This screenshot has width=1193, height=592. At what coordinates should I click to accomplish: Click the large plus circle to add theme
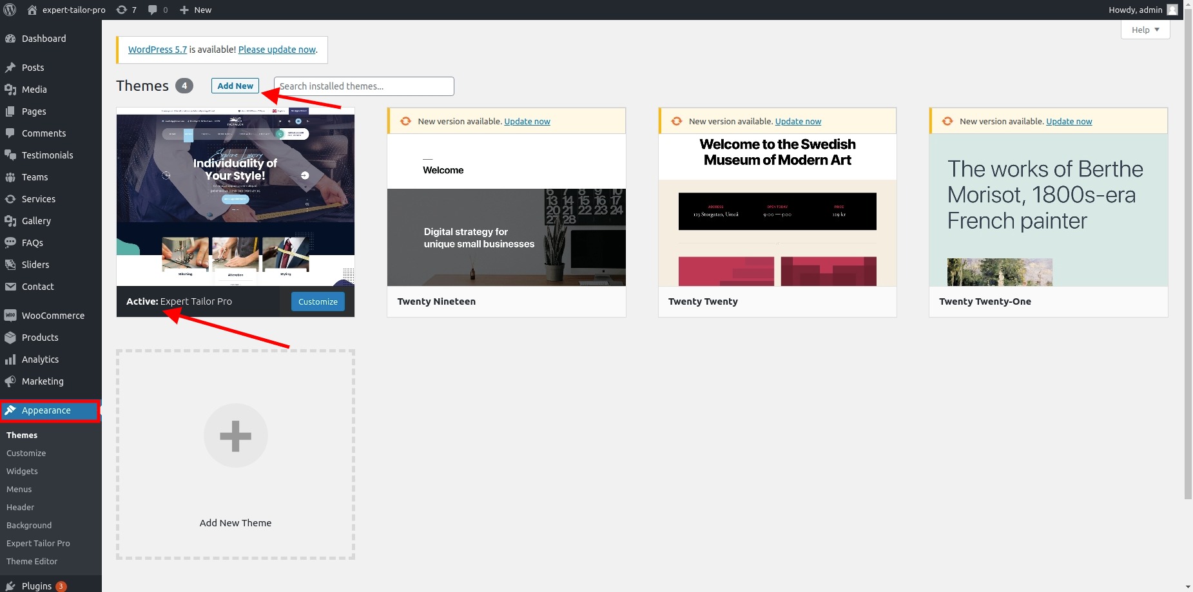[236, 435]
